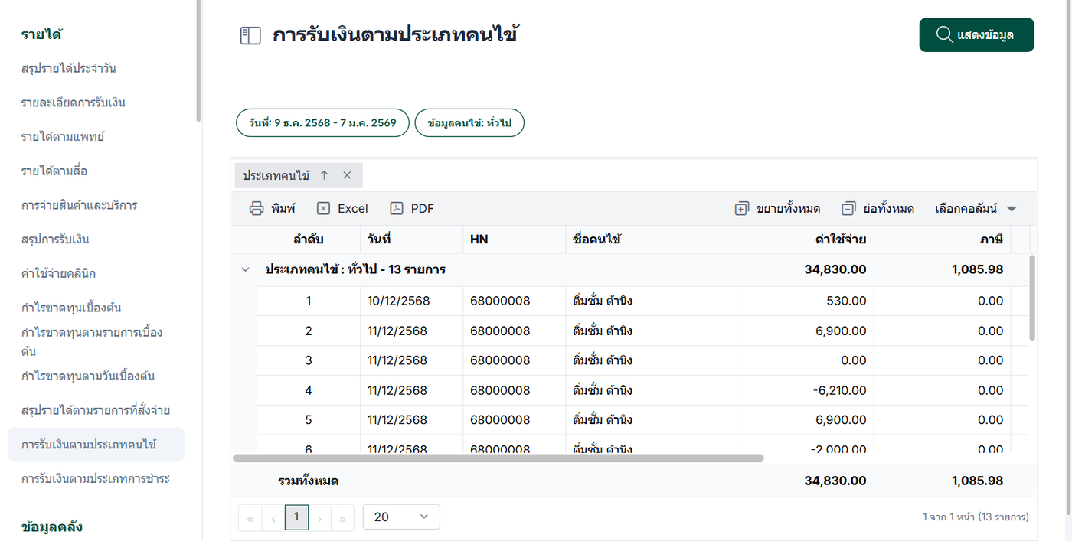Toggle the sidebar panel icon beside the title
Image resolution: width=1072 pixels, height=541 pixels.
coord(250,36)
